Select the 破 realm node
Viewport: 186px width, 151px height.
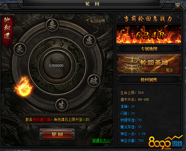(x=94, y=81)
